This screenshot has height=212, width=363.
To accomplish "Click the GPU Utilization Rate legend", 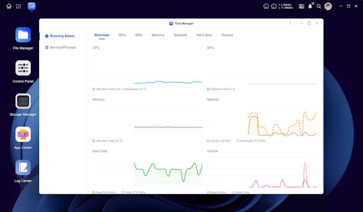I will 221,89.
